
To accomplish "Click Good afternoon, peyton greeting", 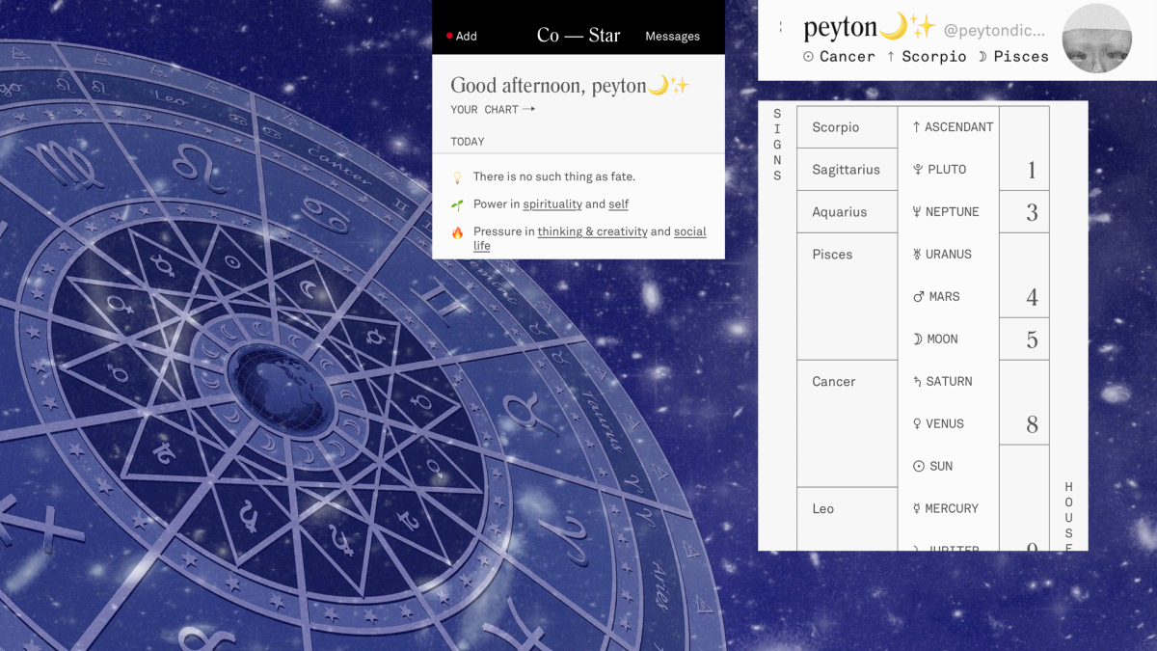I will tap(570, 86).
